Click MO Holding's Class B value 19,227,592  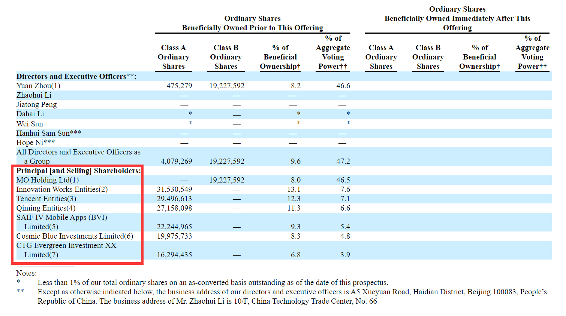(227, 180)
